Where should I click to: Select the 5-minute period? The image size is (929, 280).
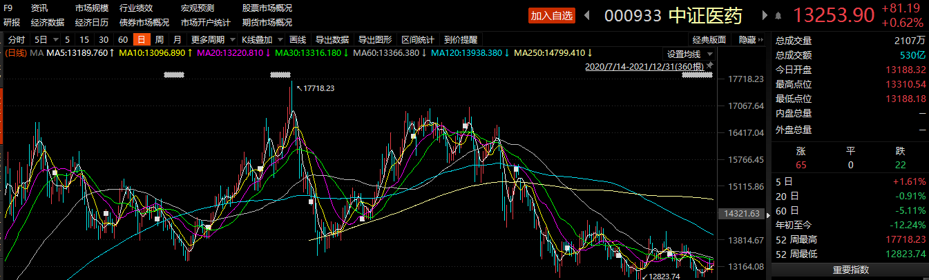click(67, 39)
